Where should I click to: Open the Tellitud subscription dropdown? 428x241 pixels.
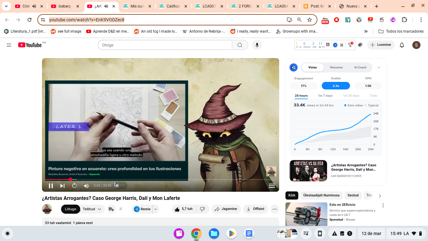tap(92, 209)
